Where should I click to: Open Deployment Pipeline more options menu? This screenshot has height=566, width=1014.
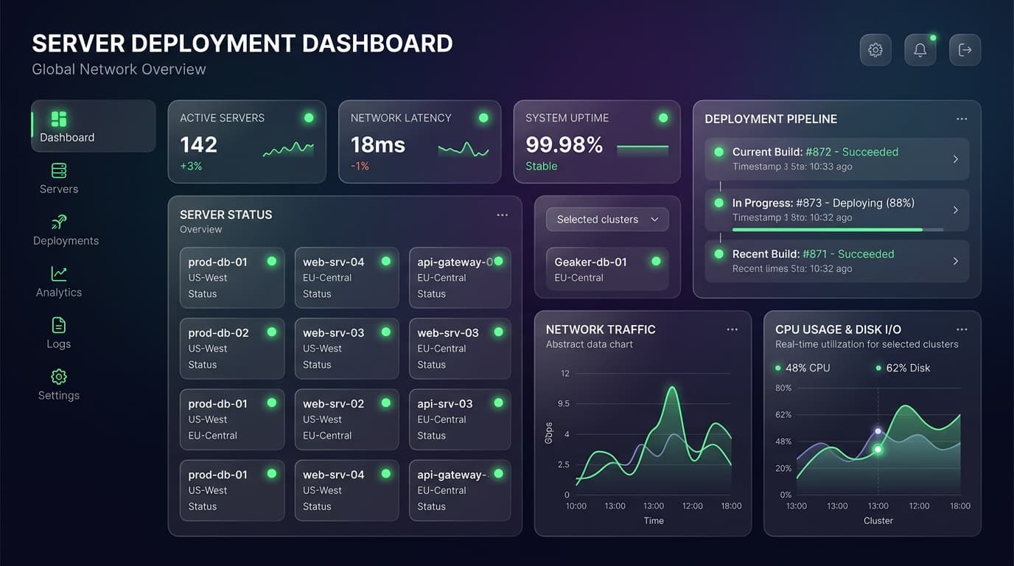[962, 119]
